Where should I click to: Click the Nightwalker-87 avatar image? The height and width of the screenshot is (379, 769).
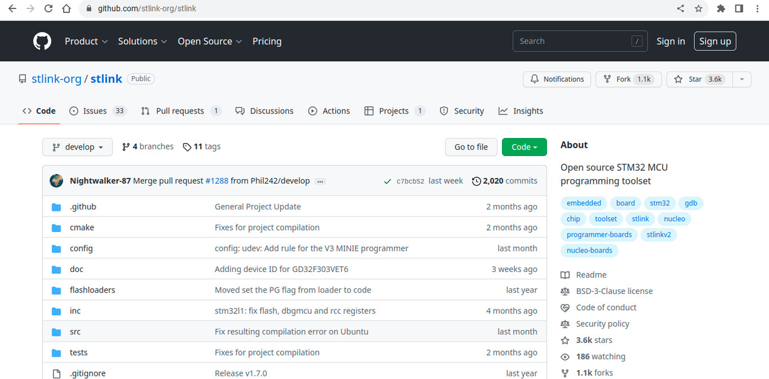click(56, 181)
